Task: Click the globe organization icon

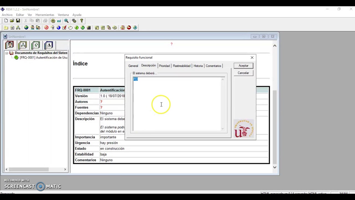Action: point(26,27)
